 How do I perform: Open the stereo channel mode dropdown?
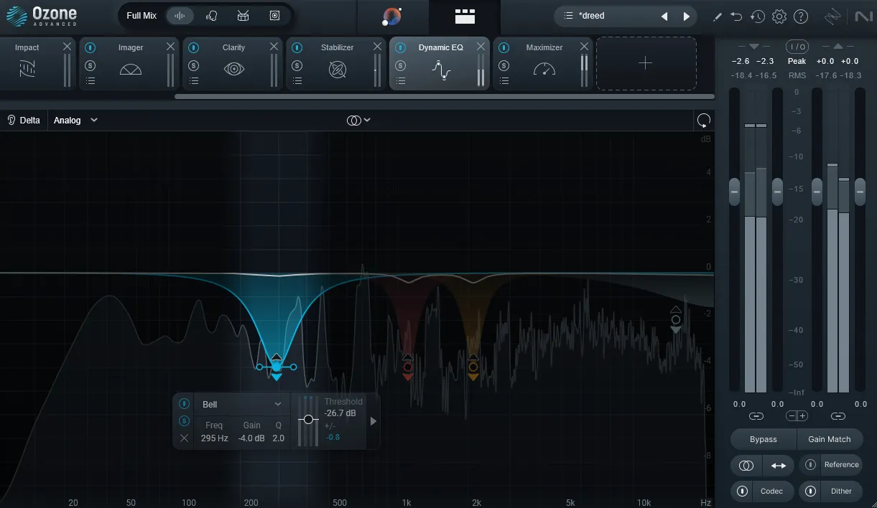click(x=358, y=121)
